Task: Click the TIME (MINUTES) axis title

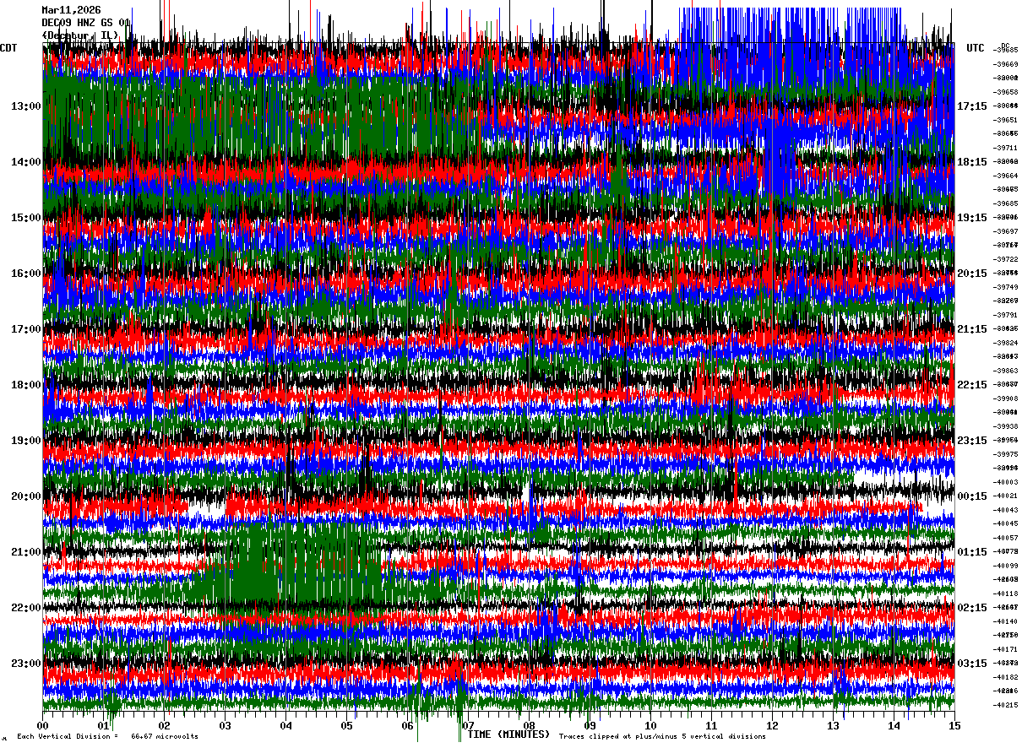Action: [508, 734]
